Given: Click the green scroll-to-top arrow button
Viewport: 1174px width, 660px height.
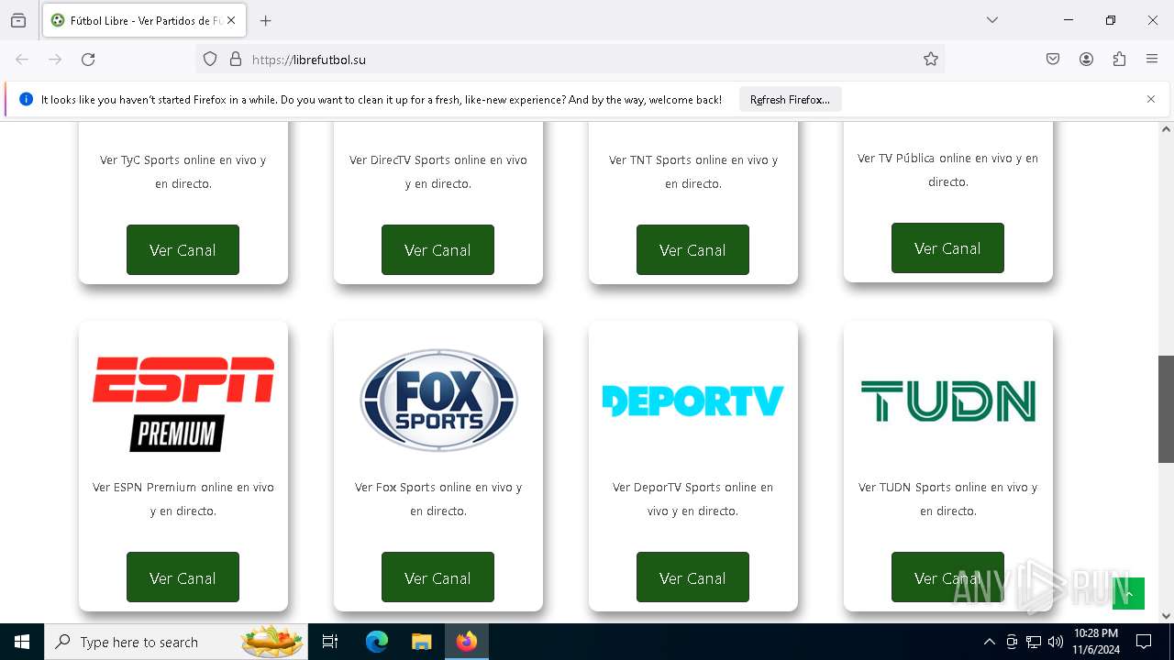Looking at the screenshot, I should pyautogui.click(x=1128, y=594).
